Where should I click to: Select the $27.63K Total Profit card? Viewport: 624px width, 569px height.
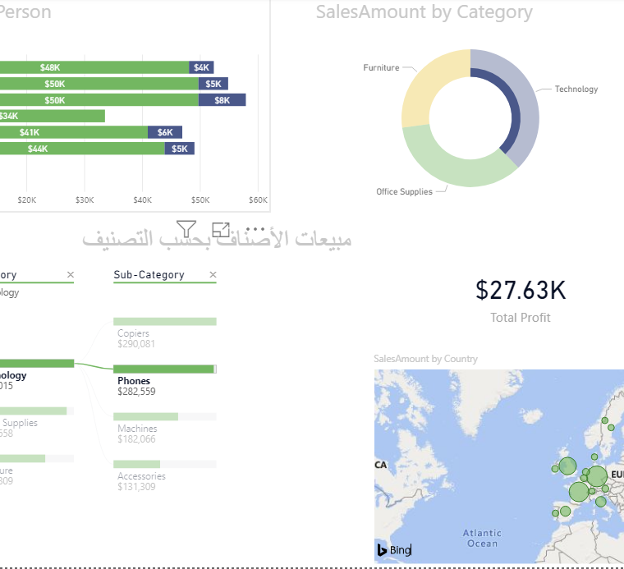[x=520, y=300]
